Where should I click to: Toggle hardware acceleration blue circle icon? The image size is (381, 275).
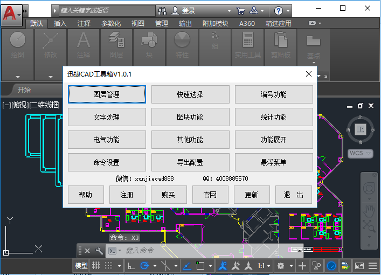point(331,266)
